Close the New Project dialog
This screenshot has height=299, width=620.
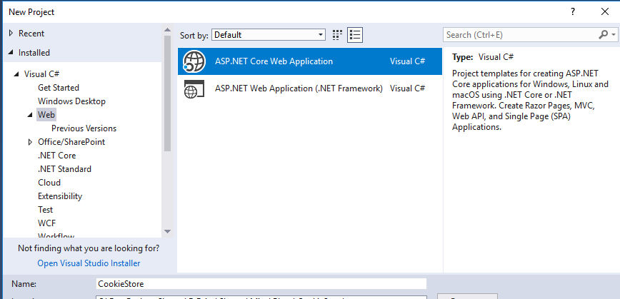(604, 12)
